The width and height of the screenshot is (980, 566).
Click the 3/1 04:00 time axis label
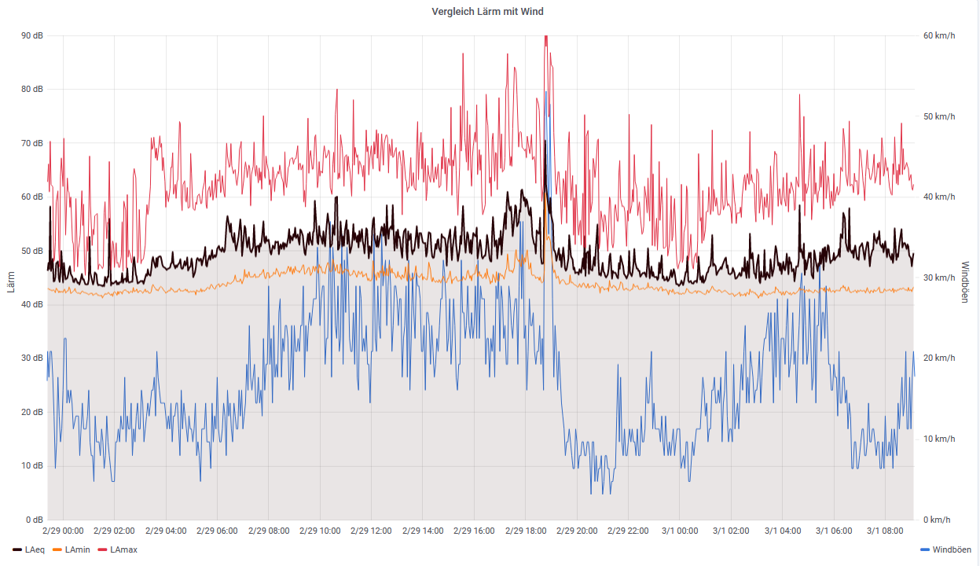coord(782,531)
